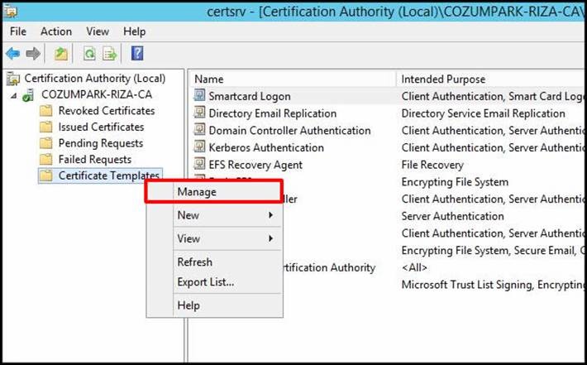Click the Up one level folder icon
Viewport: 587px width, 365px height.
tap(60, 54)
